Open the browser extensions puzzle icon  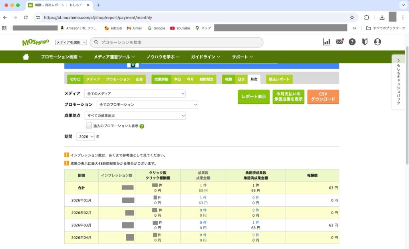[367, 18]
